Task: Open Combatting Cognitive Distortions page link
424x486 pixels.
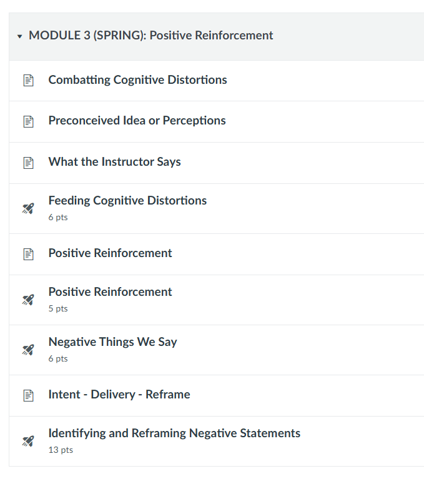Action: pyautogui.click(x=138, y=80)
